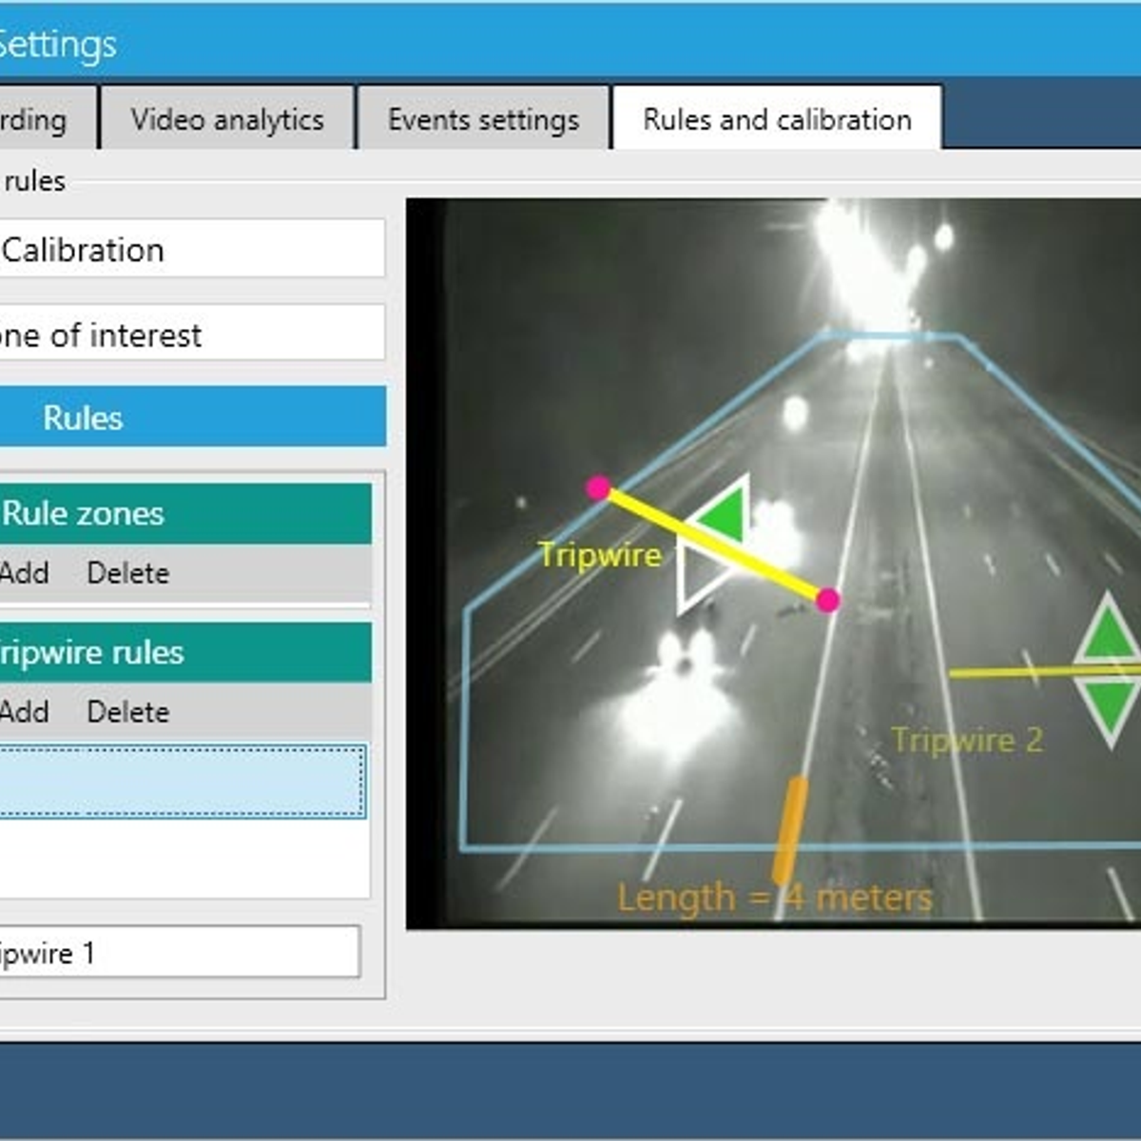Click the upper pink Tripwire endpoint
The height and width of the screenshot is (1141, 1141).
point(598,488)
